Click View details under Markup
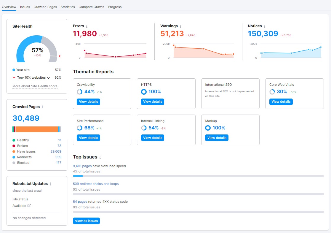This screenshot has height=233, width=331. 217,138
